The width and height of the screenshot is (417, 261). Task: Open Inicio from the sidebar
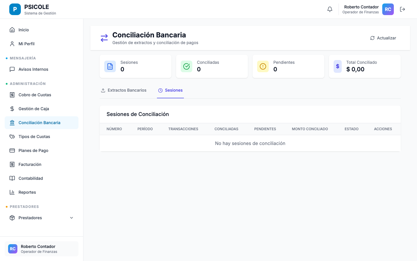[x=41, y=30]
